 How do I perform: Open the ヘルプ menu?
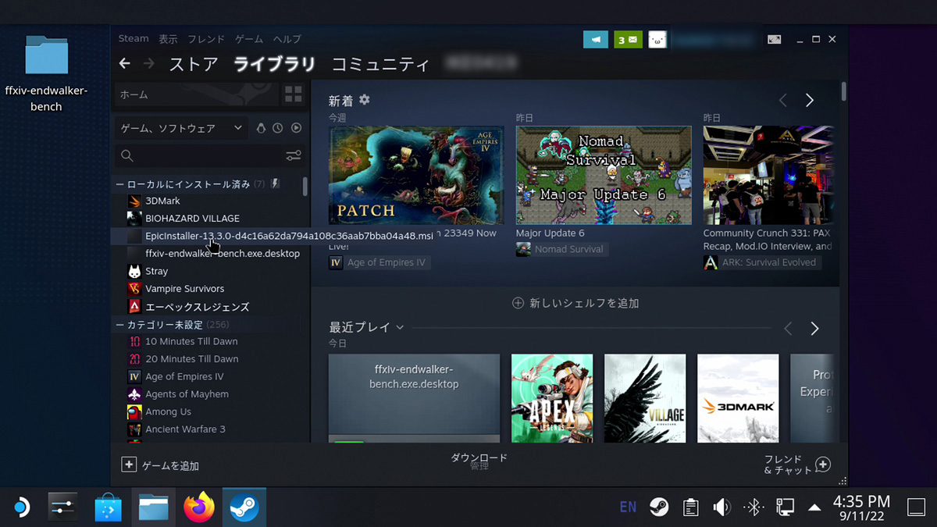click(287, 39)
